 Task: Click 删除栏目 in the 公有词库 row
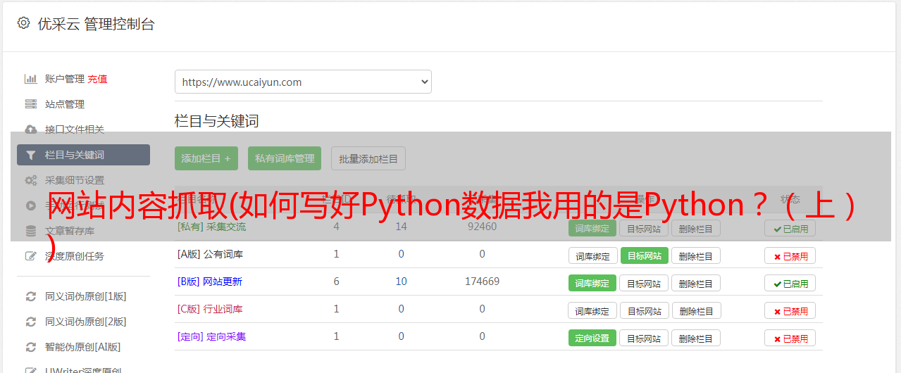[x=696, y=255]
